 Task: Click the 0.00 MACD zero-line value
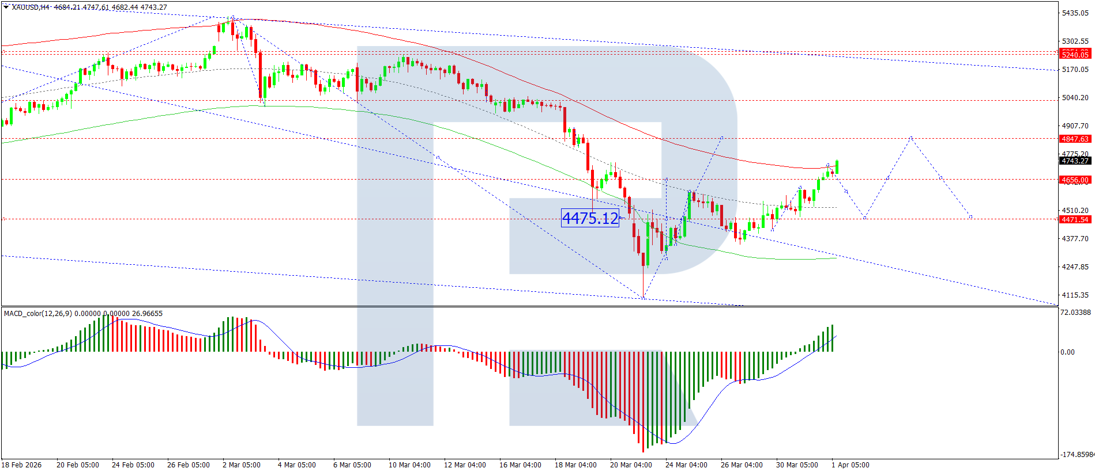1068,352
